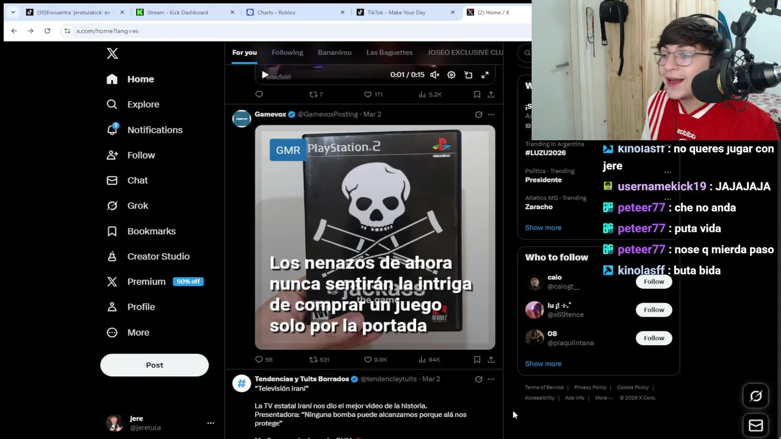Open the Jackass PlayStation 2 image

point(375,237)
